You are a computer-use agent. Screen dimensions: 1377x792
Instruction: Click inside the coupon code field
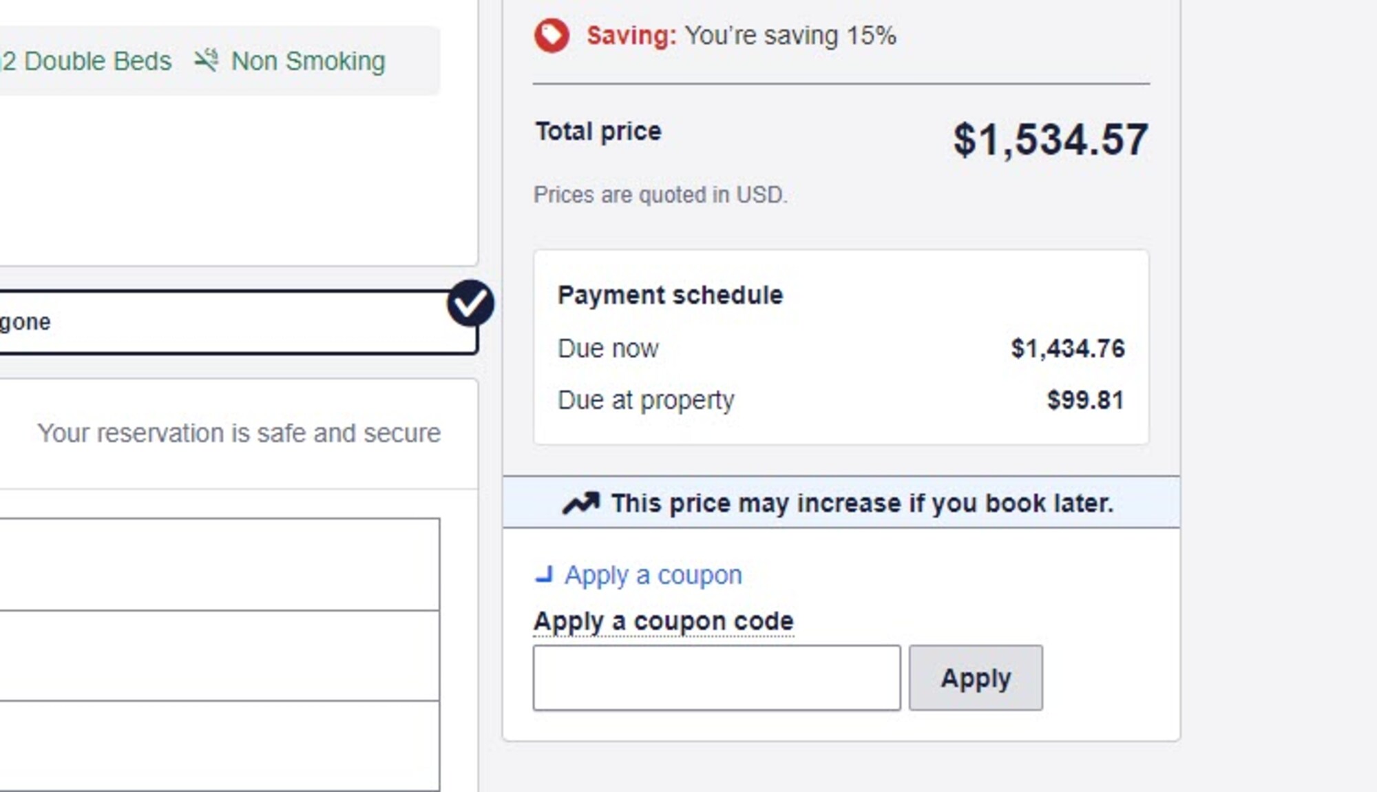[x=717, y=677]
